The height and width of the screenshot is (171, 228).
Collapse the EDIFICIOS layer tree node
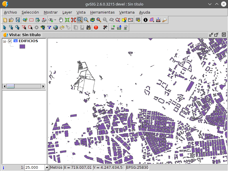pos(5,41)
